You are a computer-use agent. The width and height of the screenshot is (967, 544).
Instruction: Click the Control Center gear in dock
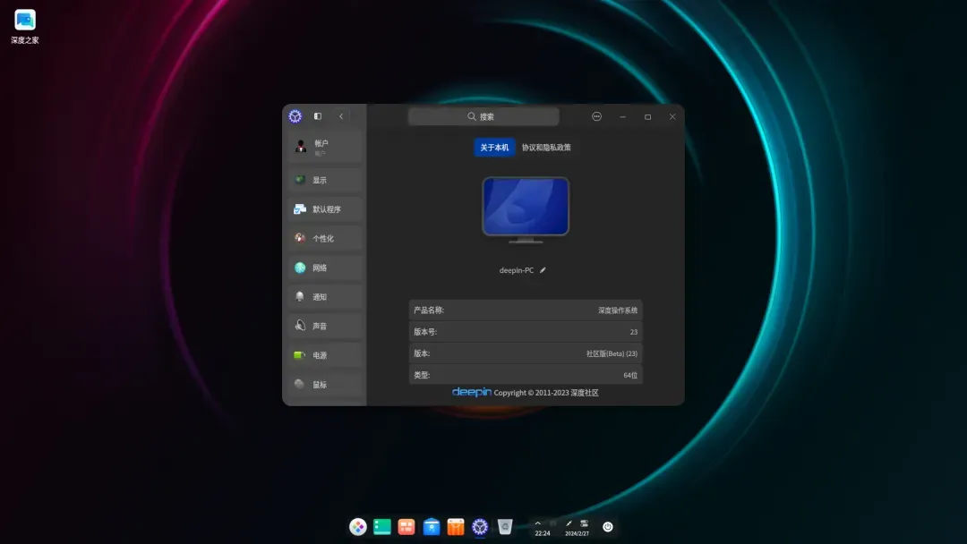point(480,527)
